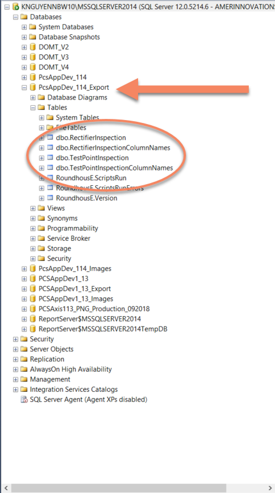
Task: Select PCSAxis113_PNG_Production_092018 database
Action: tap(94, 309)
